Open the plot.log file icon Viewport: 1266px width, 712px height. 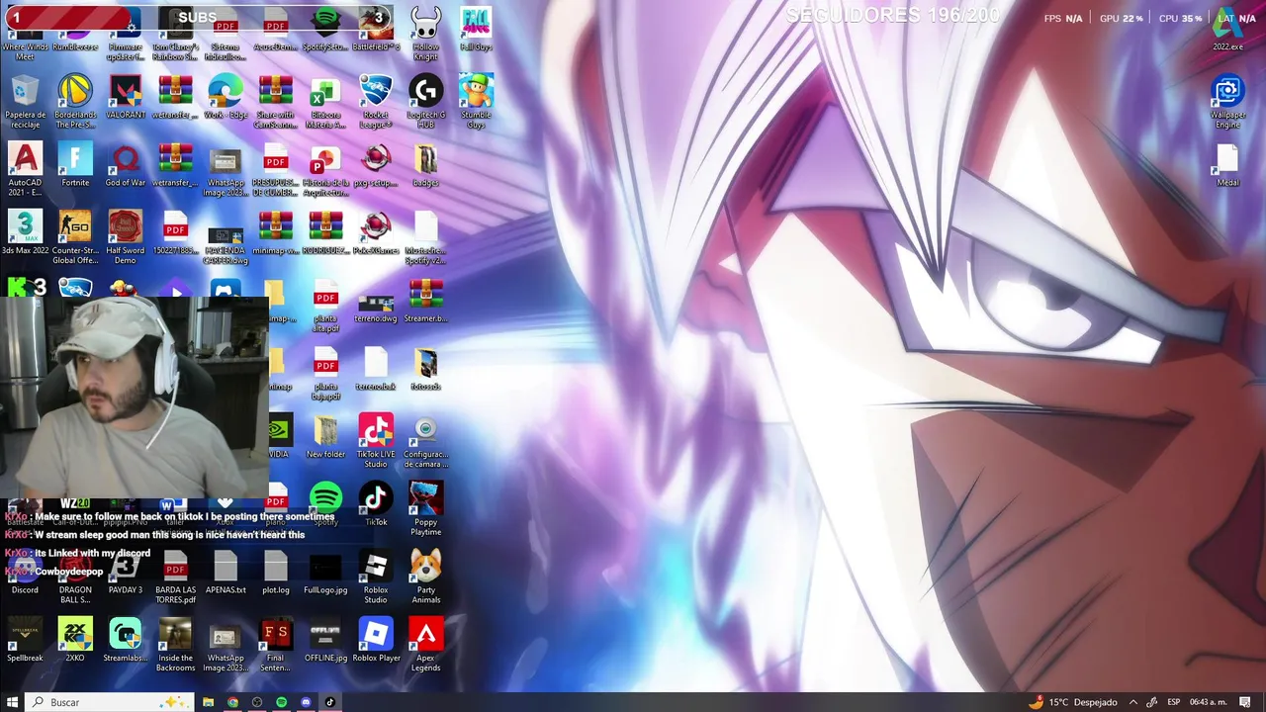(x=275, y=574)
